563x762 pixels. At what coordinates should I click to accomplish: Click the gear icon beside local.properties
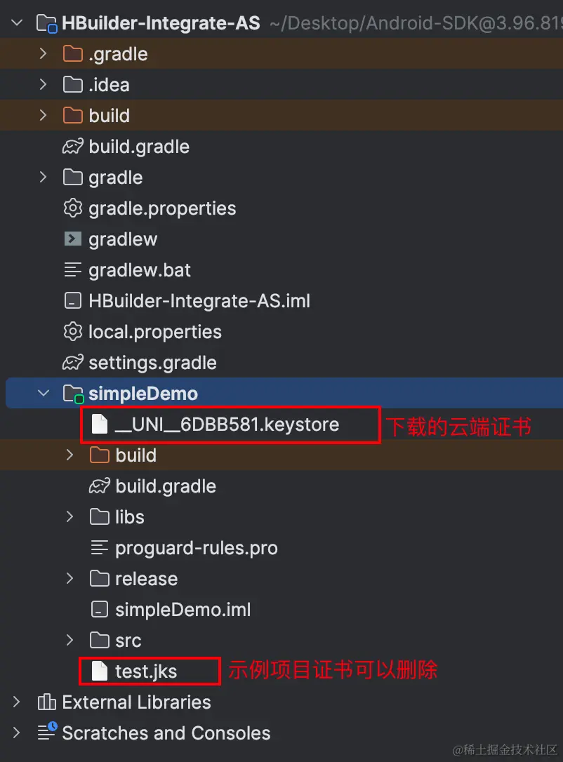tap(73, 332)
